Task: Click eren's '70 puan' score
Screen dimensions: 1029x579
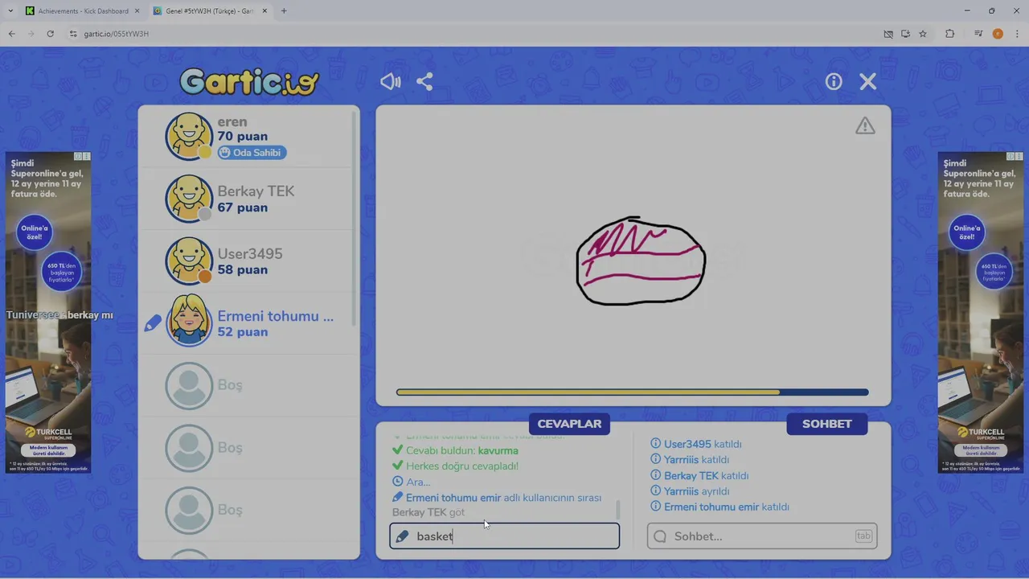Action: pyautogui.click(x=243, y=137)
